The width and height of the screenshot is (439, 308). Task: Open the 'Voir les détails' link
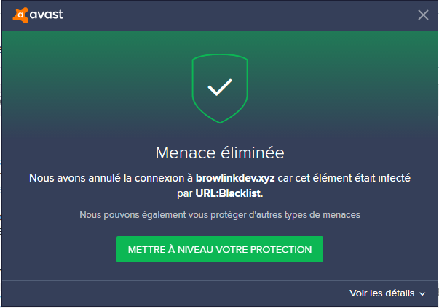(x=382, y=293)
